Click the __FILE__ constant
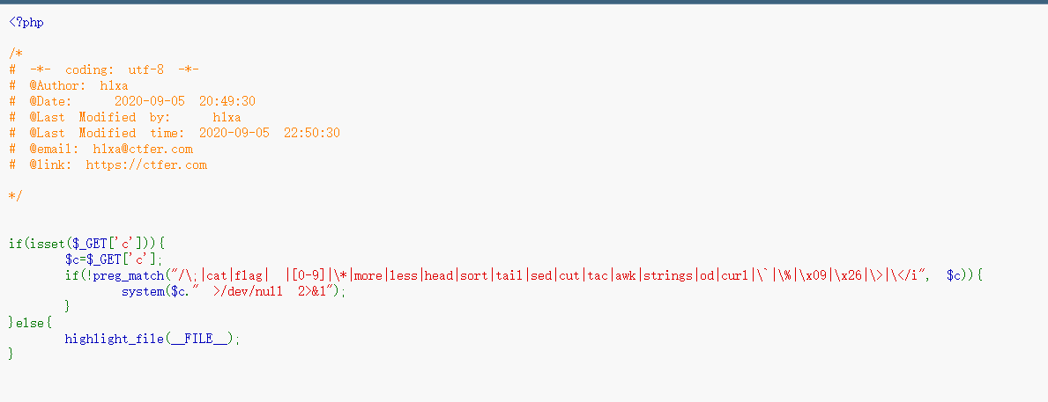This screenshot has width=1048, height=402. [199, 339]
